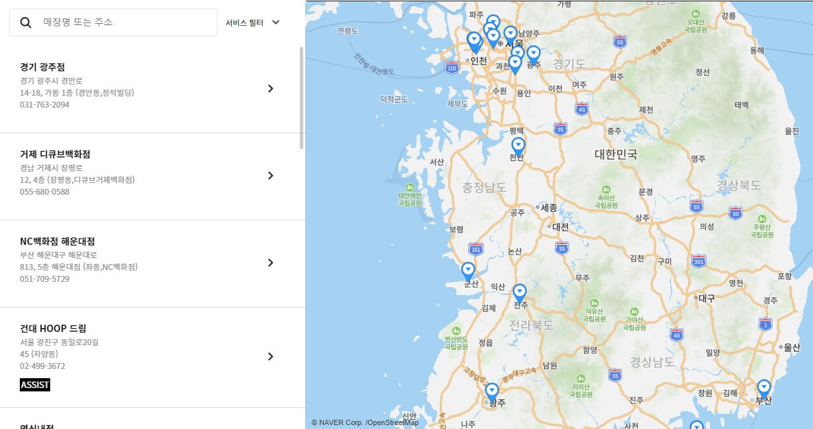Click phone number 031-763-2094
Screen dimensions: 813x429
(x=44, y=105)
